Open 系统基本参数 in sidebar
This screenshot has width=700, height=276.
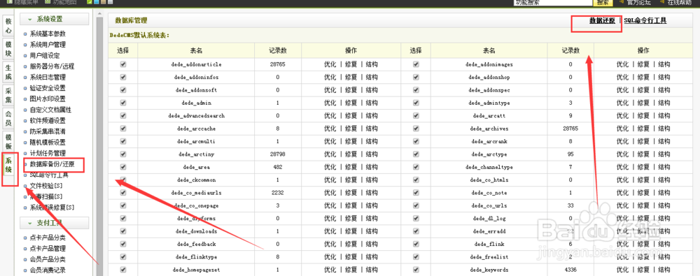48,34
